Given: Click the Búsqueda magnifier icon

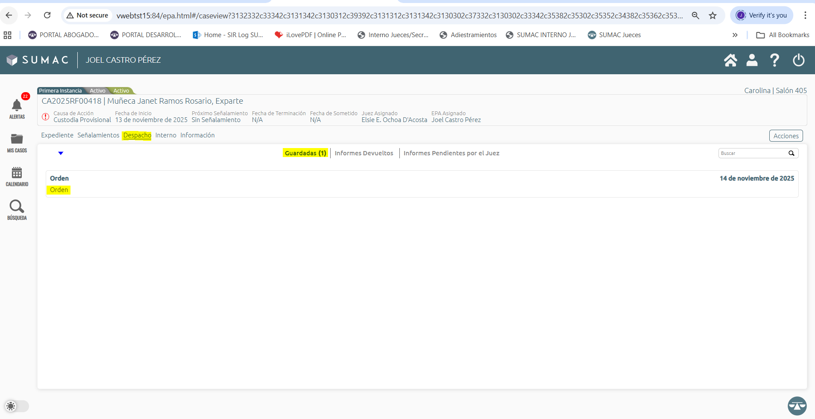Looking at the screenshot, I should point(17,207).
